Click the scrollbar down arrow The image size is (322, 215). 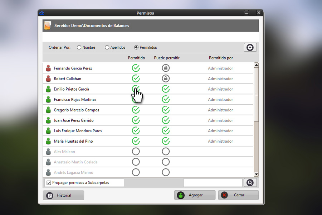pos(256,175)
